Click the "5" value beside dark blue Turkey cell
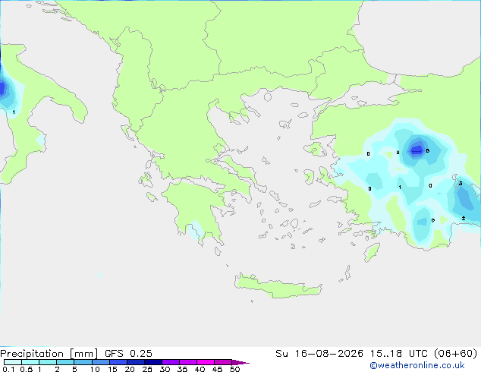 point(428,151)
